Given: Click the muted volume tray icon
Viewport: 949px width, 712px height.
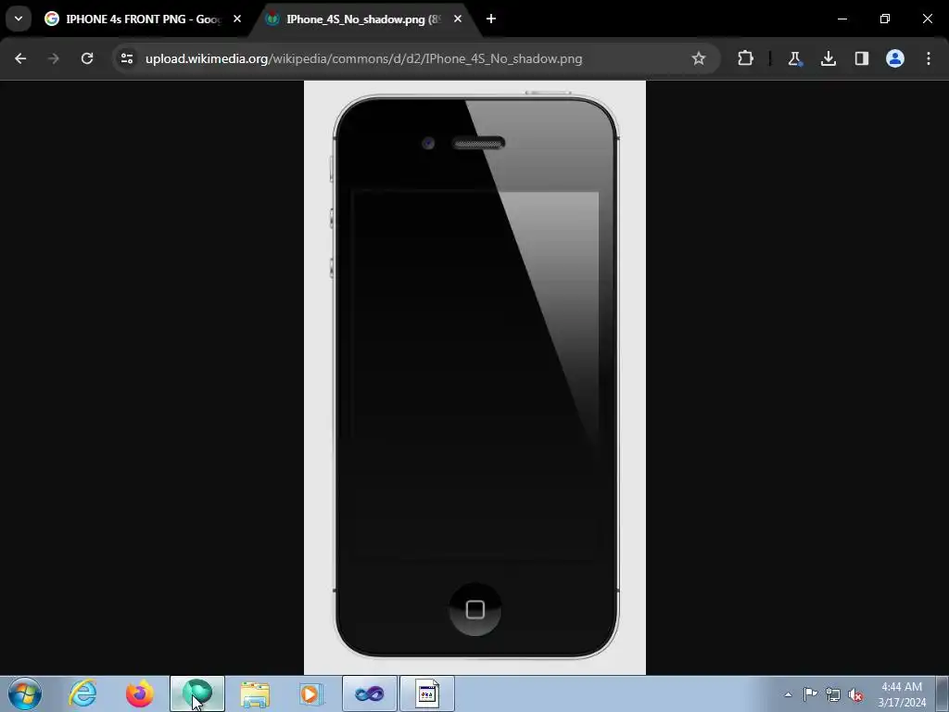Looking at the screenshot, I should (855, 694).
